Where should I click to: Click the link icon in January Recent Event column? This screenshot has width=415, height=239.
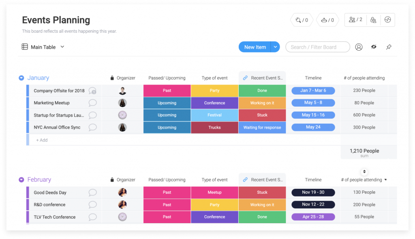point(245,78)
